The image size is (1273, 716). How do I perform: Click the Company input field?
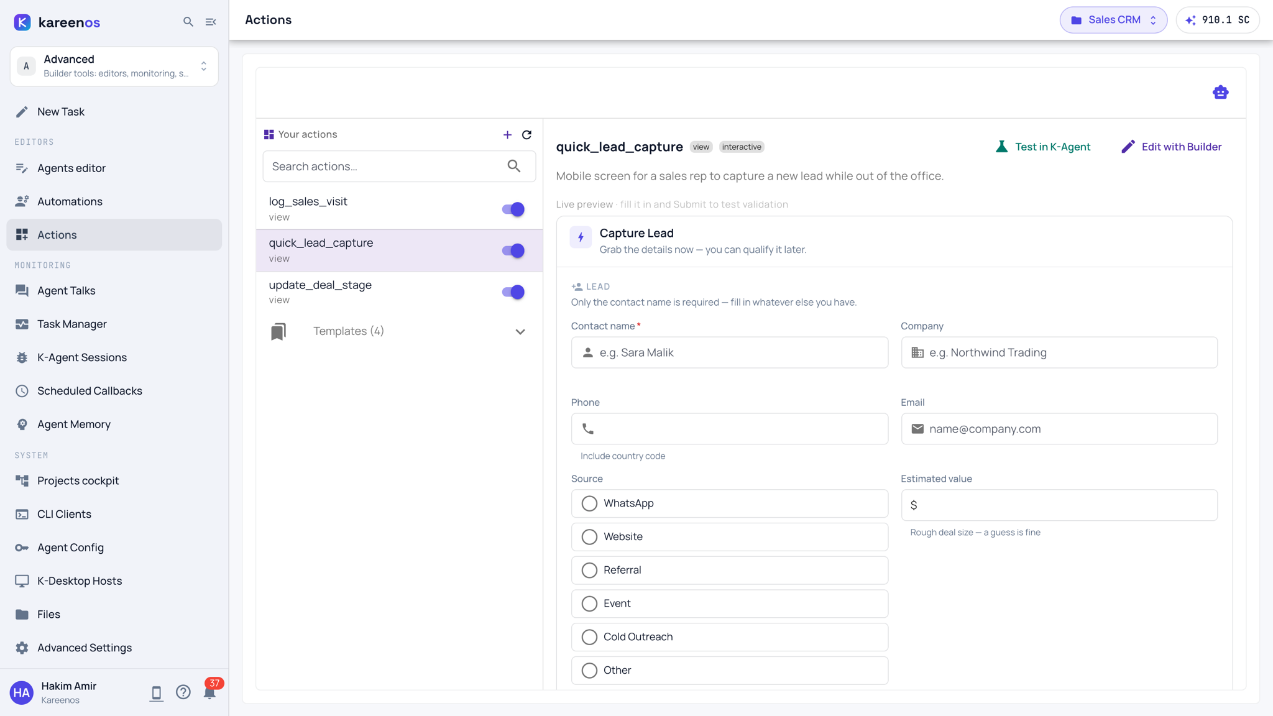tap(1059, 352)
